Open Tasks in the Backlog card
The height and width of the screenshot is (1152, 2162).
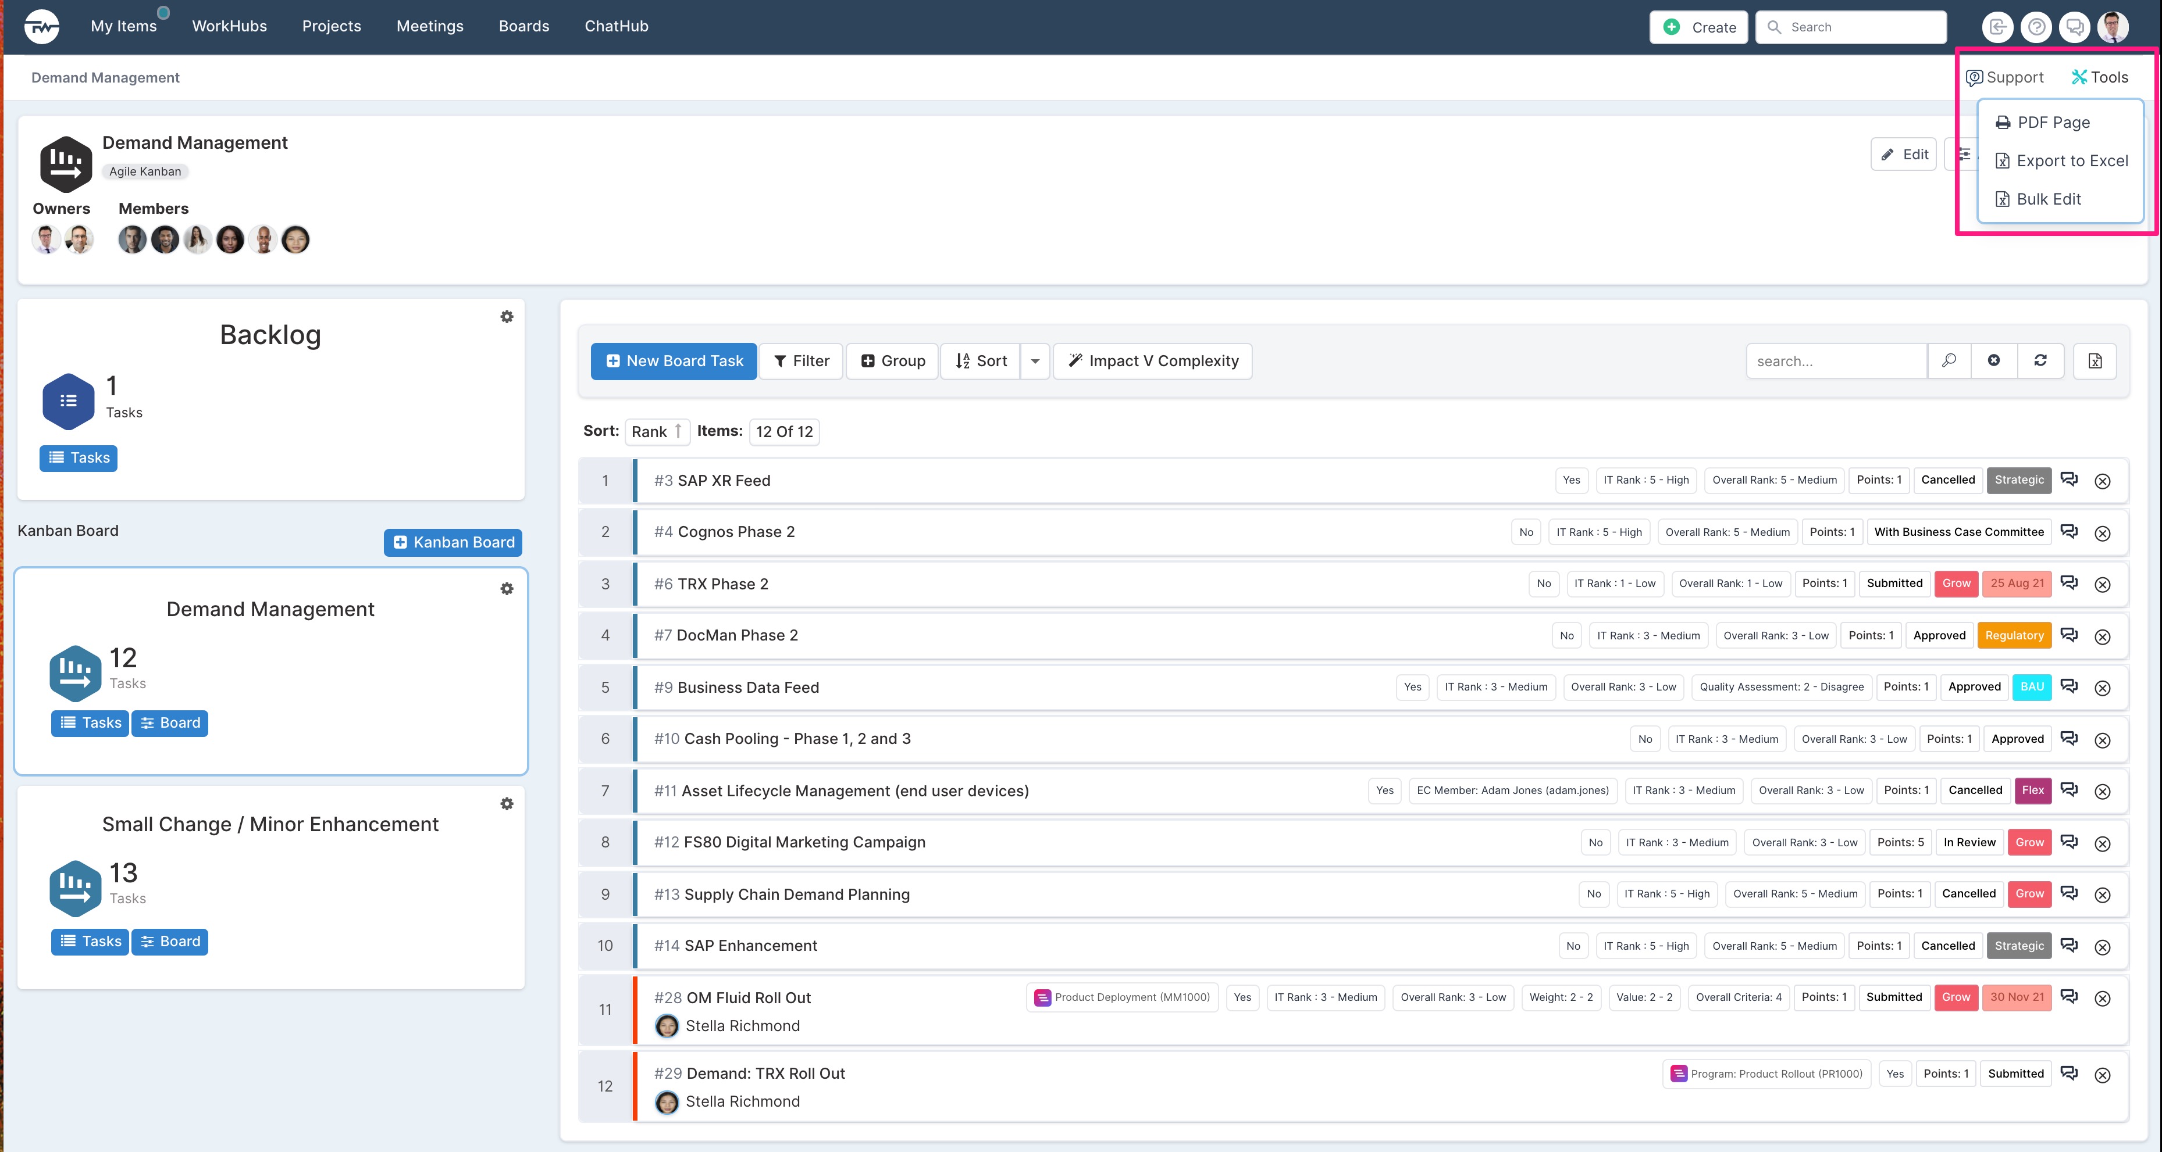point(79,458)
